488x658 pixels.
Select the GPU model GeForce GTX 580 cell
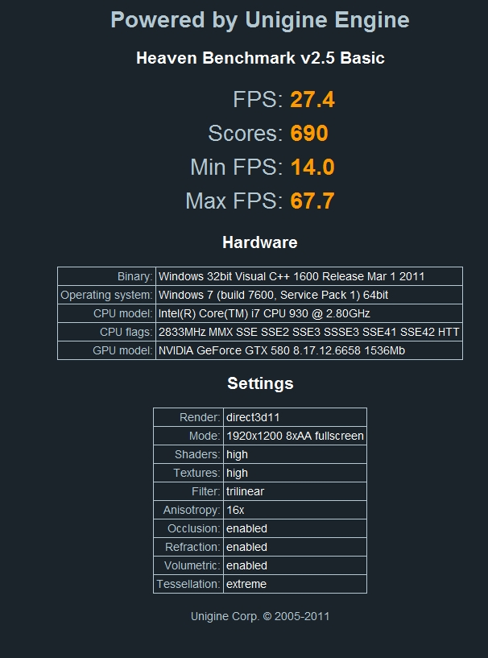pos(308,350)
